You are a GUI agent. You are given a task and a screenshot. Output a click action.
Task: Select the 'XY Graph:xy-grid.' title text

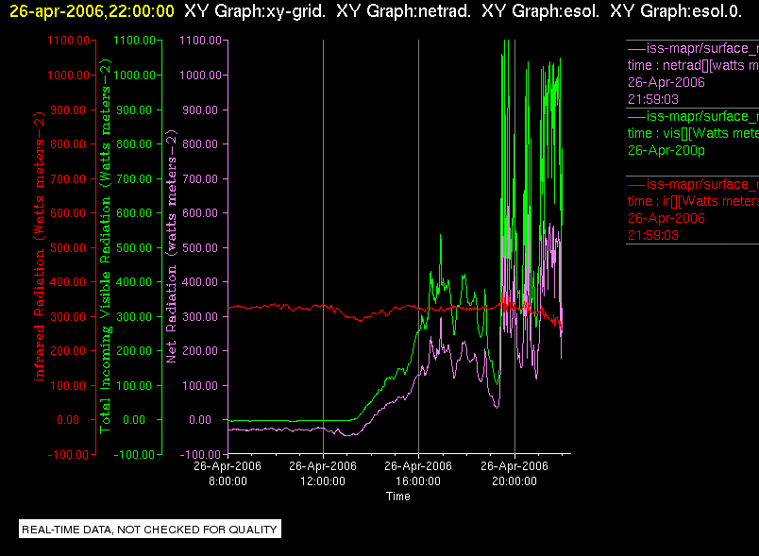tap(255, 11)
